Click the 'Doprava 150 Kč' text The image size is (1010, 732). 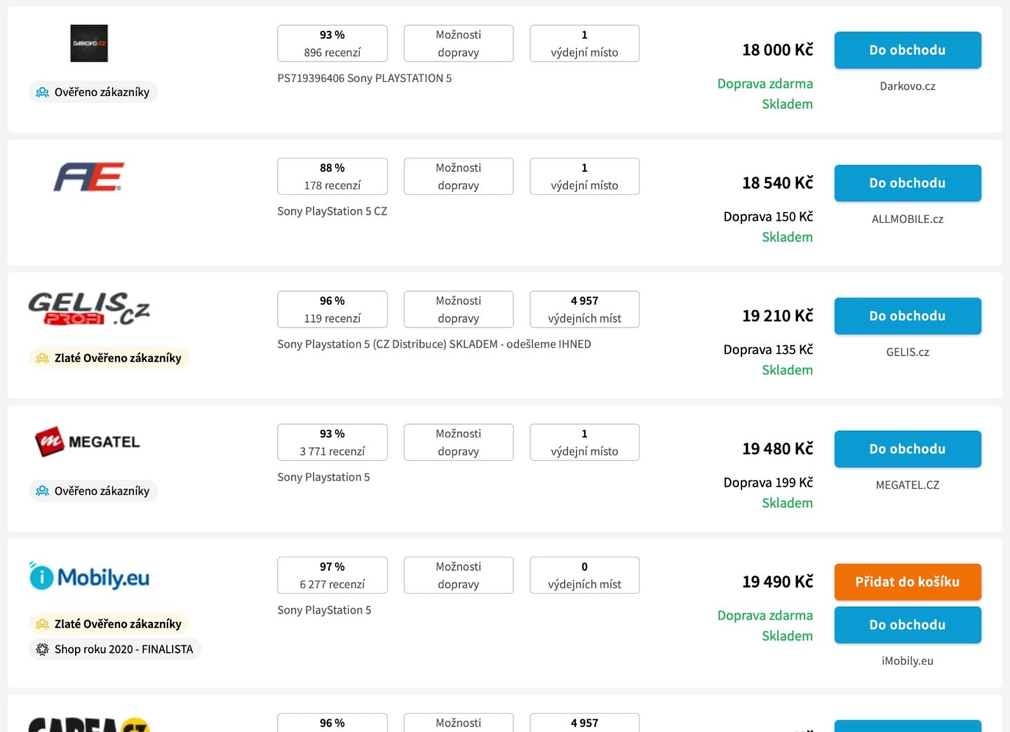pyautogui.click(x=768, y=217)
